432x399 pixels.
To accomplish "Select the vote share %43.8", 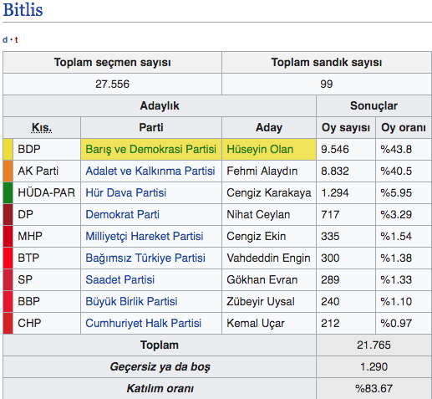I will pyautogui.click(x=396, y=149).
